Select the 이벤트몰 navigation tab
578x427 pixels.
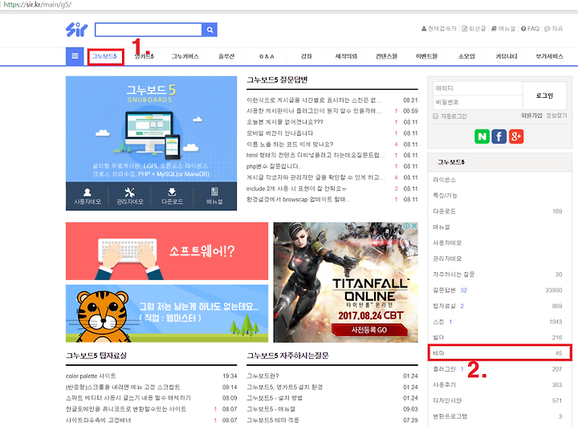click(426, 56)
